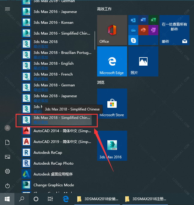
Task: Open Pictures icon in sidebar
Action: [x=7, y=157]
